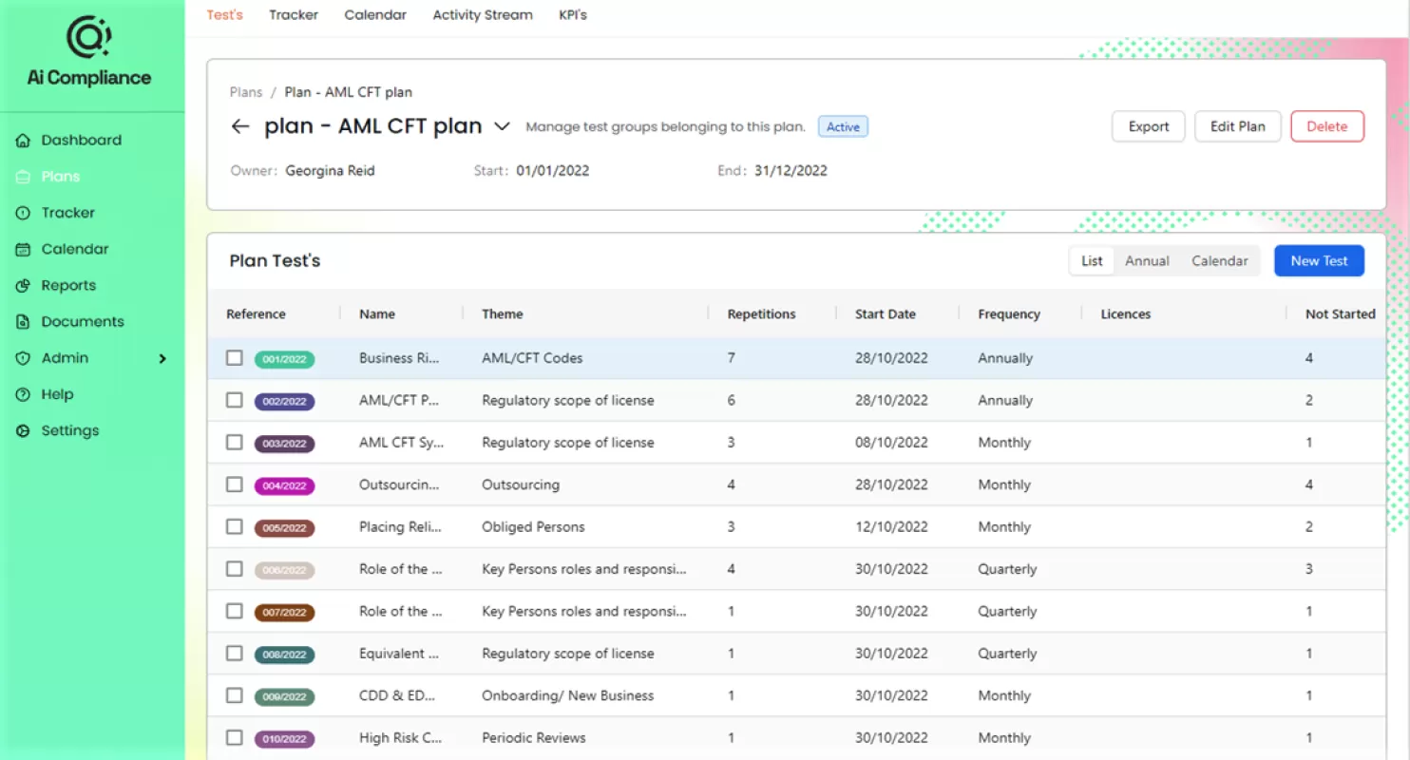Switch to the Test's top tab
This screenshot has width=1410, height=760.
click(225, 15)
